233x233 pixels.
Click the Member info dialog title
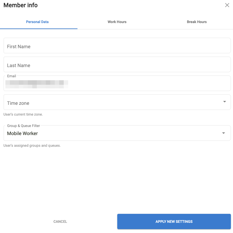click(21, 5)
